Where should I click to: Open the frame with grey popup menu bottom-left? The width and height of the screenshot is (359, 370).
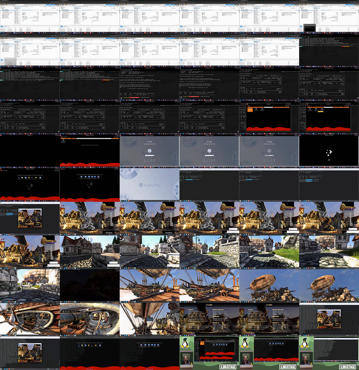30,51
